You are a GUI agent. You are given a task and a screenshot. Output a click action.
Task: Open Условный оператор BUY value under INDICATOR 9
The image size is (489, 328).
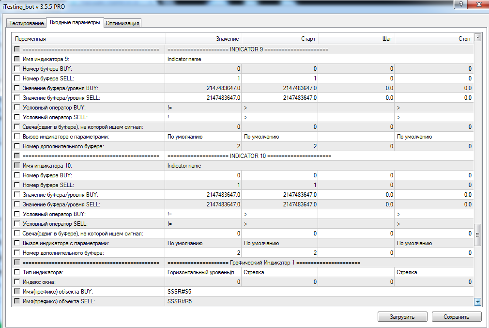[x=203, y=108]
